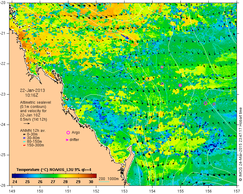Screen dimensions: 243x194
Task: Click the "200" isobath label
Action: [102, 179]
